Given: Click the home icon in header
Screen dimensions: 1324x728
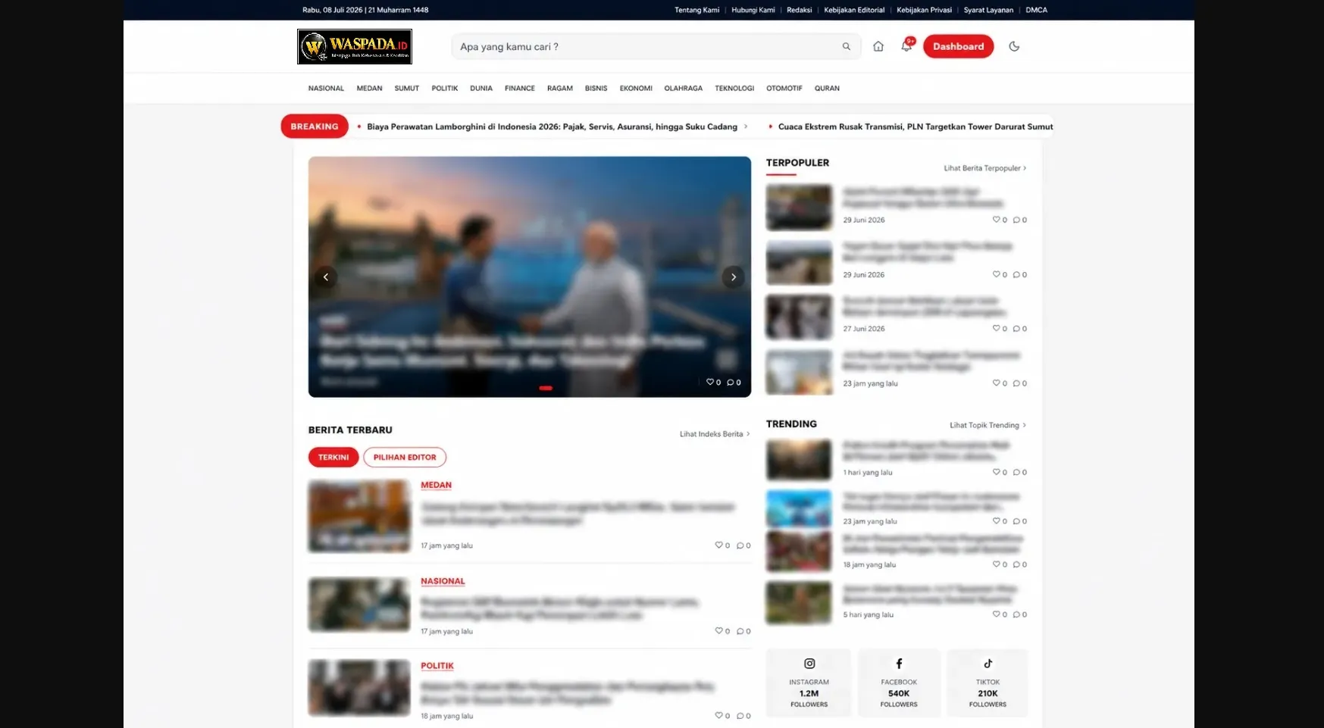Looking at the screenshot, I should 878,46.
